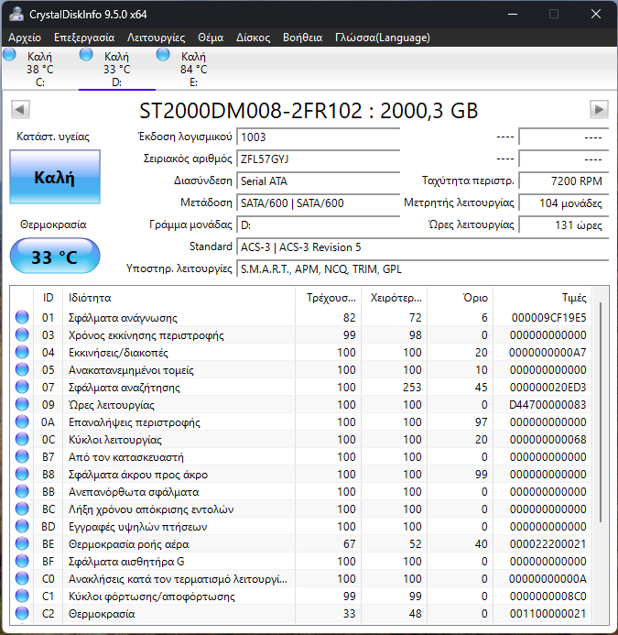Click status orb for attribute 0A
Image resolution: width=618 pixels, height=635 pixels.
22,422
